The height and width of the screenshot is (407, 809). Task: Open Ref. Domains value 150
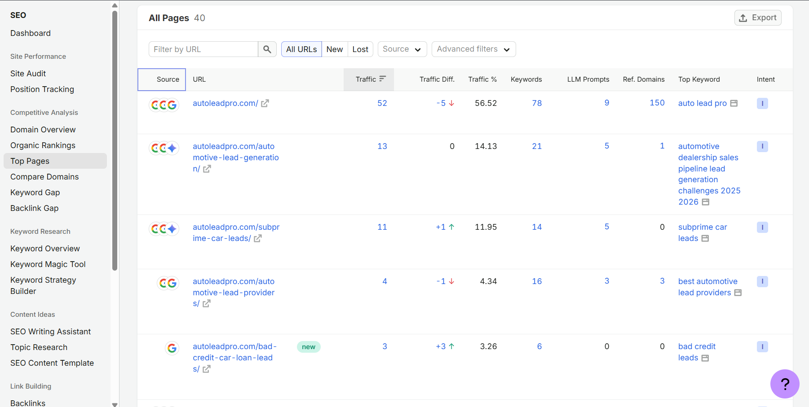tap(657, 103)
